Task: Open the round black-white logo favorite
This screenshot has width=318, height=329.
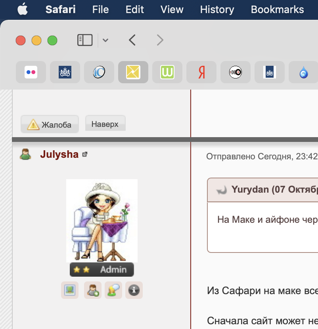Action: (x=236, y=72)
